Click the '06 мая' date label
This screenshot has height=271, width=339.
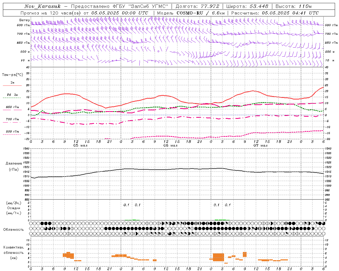click(x=170, y=146)
